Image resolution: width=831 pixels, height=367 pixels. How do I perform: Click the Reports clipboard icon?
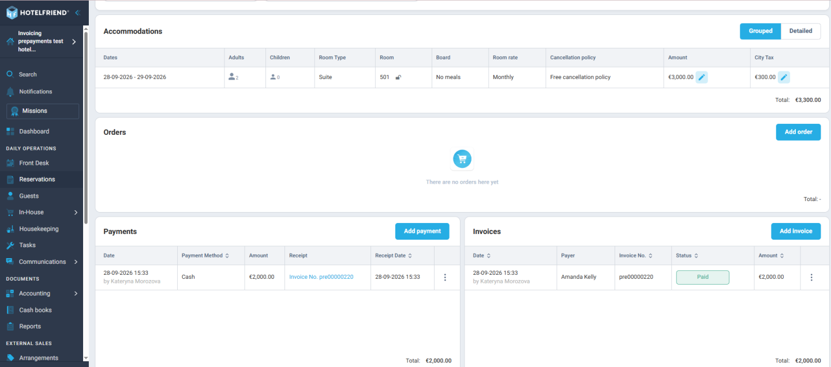point(10,326)
